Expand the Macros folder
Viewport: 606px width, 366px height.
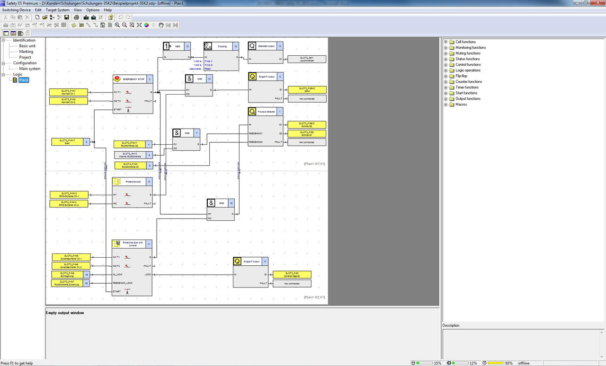click(x=446, y=105)
